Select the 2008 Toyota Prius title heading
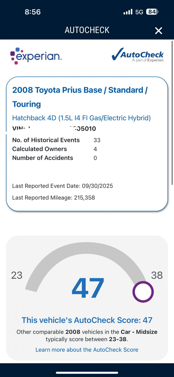Viewport: 174px width, 377px height. coord(80,97)
